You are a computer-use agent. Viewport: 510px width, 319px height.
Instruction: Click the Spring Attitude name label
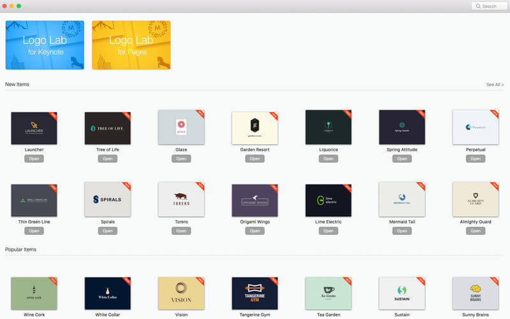pos(402,150)
